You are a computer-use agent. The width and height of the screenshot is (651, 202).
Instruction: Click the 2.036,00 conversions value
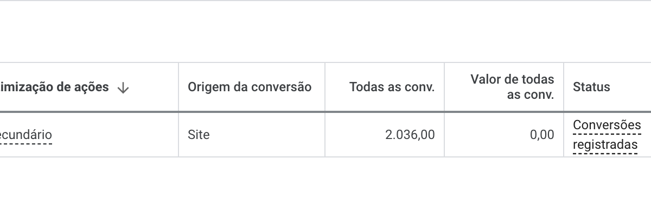pos(410,135)
